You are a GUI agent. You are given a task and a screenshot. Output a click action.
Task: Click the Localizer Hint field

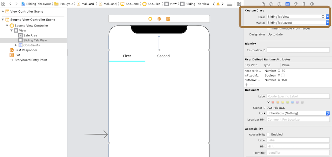[298, 119]
